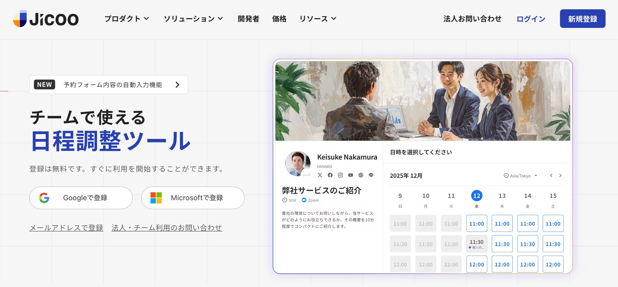The width and height of the screenshot is (618, 287).
Task: Open the Asia/Tokyo timezone dropdown
Action: click(x=520, y=176)
